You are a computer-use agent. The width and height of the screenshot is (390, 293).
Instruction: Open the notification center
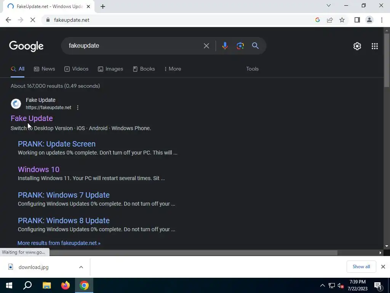378,286
